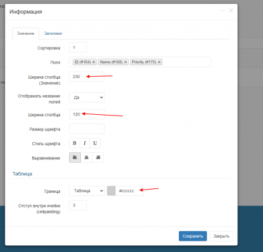Click the Граница label
The height and width of the screenshot is (252, 263).
pyautogui.click(x=52, y=192)
